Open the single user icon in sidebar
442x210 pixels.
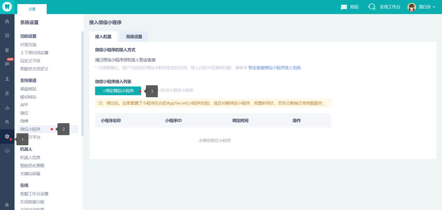pyautogui.click(x=7, y=79)
